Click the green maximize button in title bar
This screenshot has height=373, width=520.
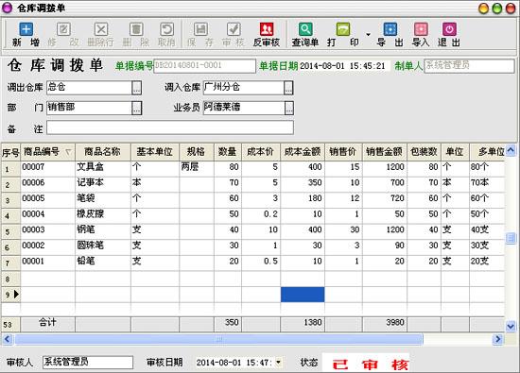click(496, 8)
